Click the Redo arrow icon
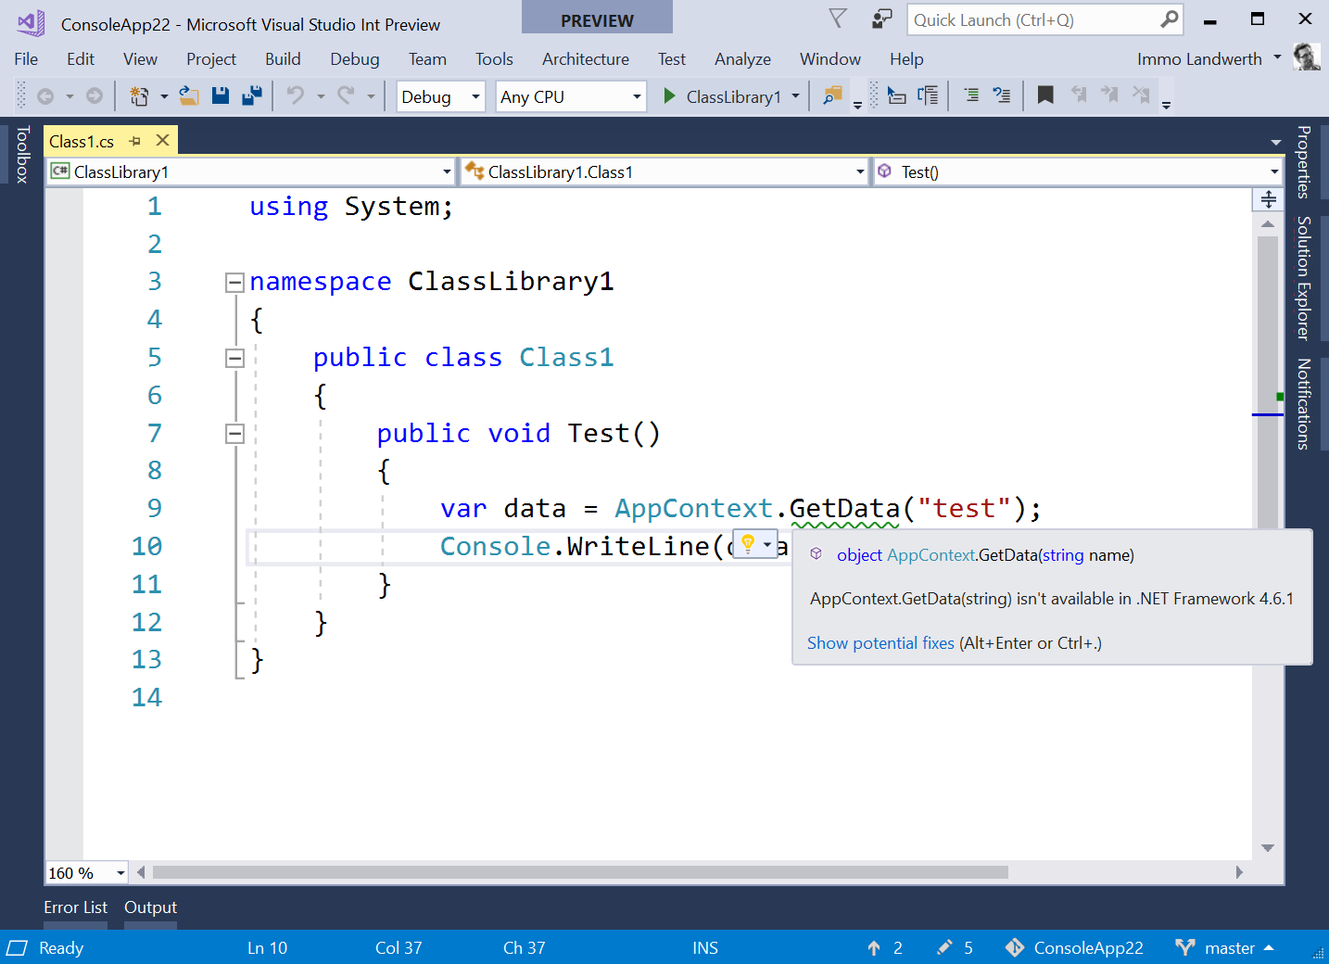The image size is (1329, 964). pos(346,95)
